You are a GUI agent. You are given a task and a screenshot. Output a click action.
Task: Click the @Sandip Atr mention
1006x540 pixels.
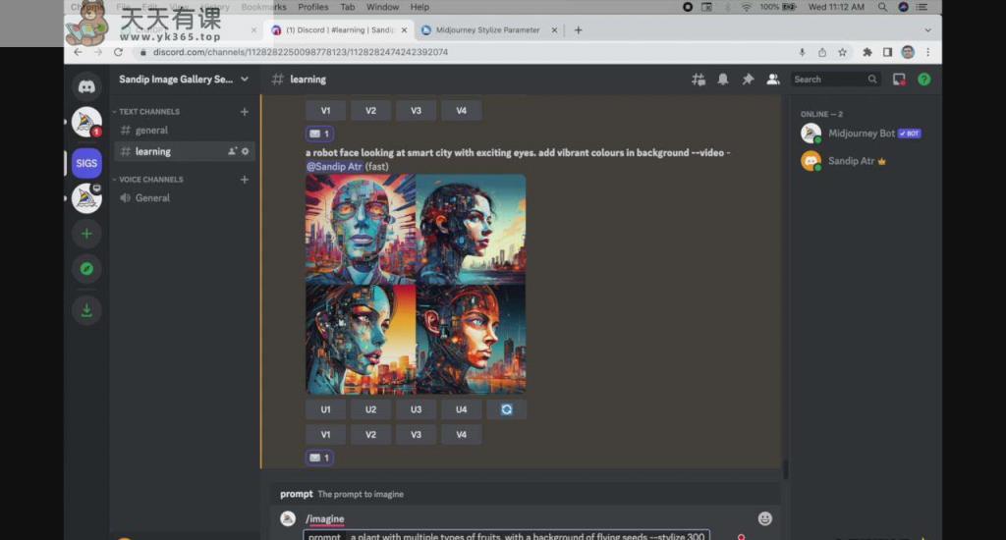(x=334, y=166)
